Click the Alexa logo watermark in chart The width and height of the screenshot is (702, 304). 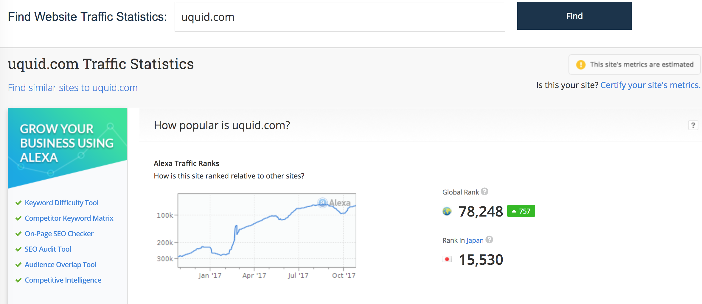(334, 203)
